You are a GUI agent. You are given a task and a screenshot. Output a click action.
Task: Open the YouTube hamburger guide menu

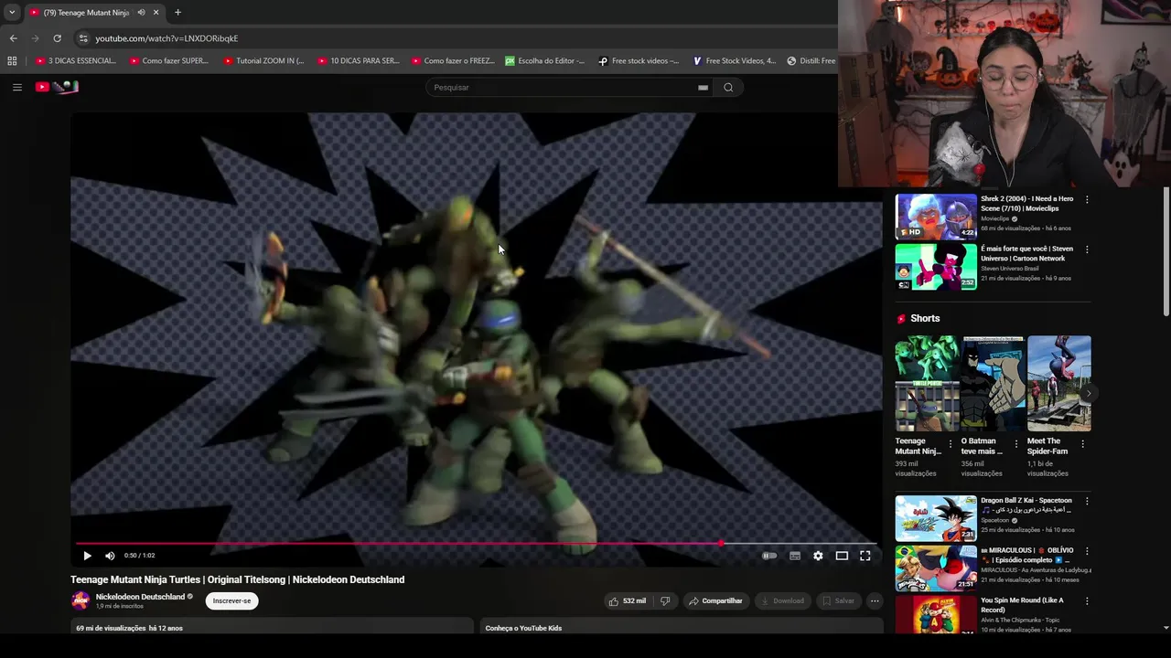tap(16, 87)
